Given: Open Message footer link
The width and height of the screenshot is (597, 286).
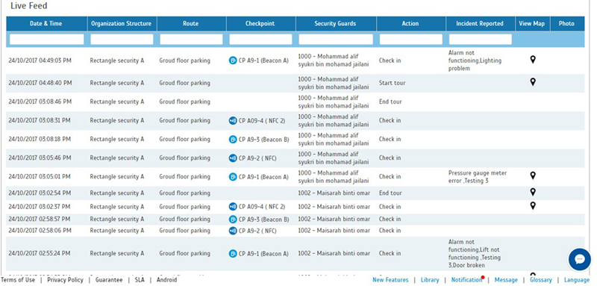Looking at the screenshot, I should point(506,280).
